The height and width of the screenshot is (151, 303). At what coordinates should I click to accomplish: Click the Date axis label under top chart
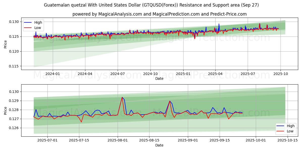tap(159, 79)
